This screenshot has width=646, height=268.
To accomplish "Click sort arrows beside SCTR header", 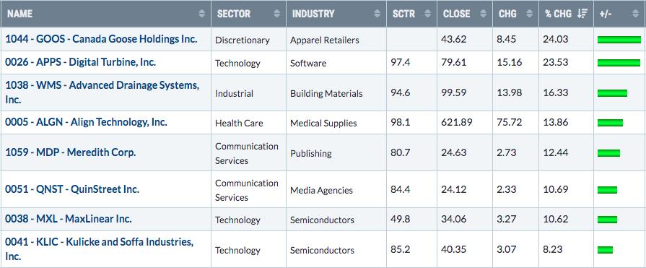I will pyautogui.click(x=427, y=14).
